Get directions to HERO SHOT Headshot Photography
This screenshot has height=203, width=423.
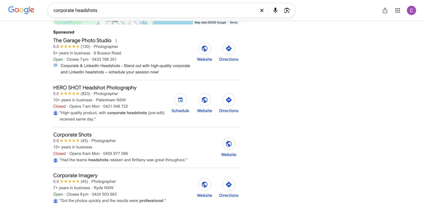pyautogui.click(x=229, y=100)
